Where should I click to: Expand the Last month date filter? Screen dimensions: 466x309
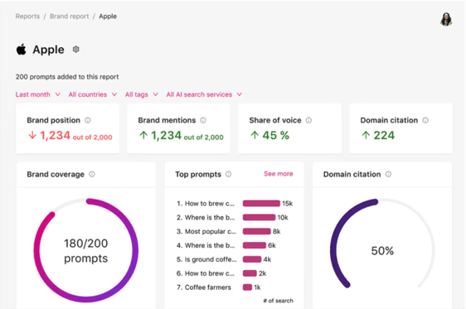click(38, 94)
